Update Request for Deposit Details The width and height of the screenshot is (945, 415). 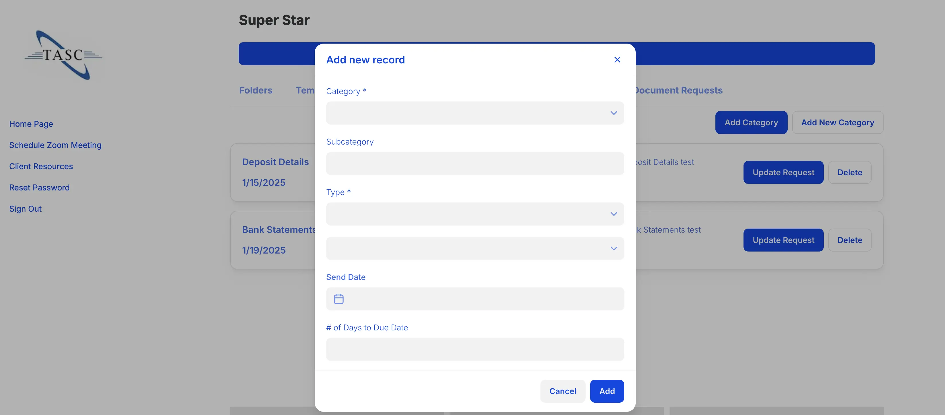783,172
